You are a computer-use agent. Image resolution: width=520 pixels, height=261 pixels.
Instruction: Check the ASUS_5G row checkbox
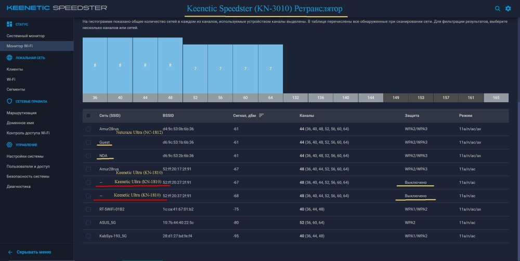pos(88,223)
